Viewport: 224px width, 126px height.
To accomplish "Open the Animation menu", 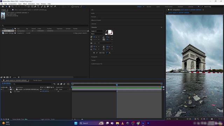I will point(31,4).
